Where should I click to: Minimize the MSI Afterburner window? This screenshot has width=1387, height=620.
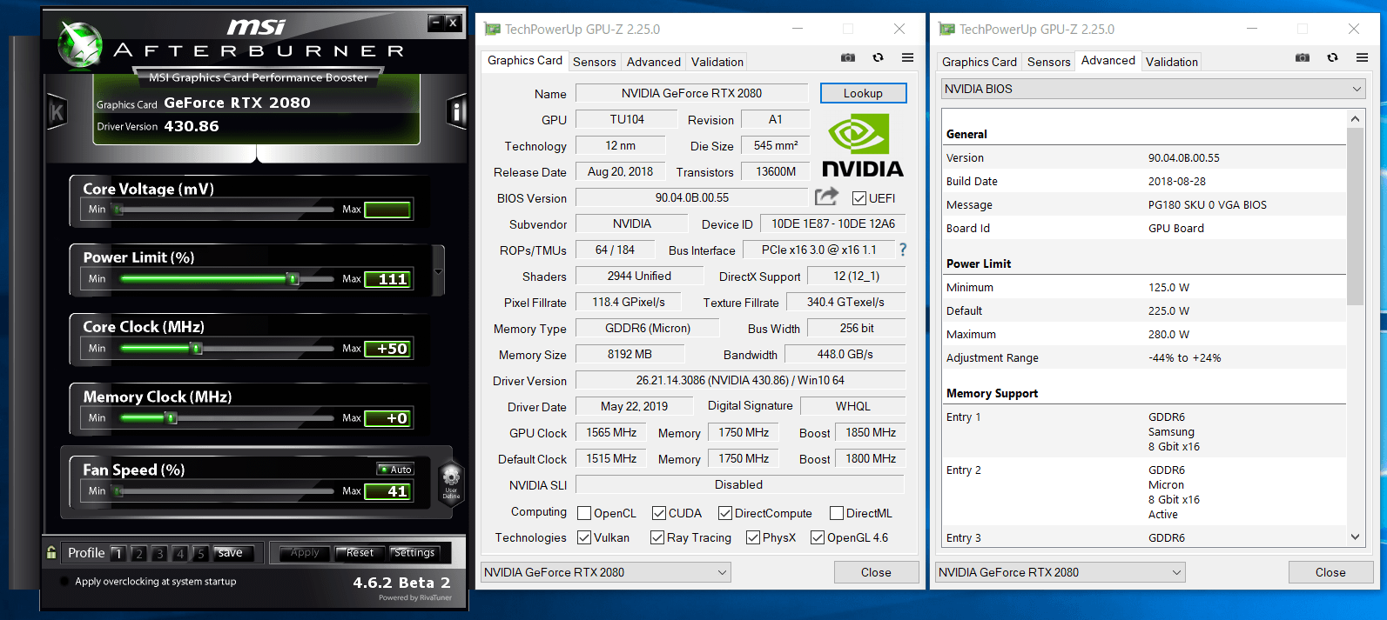(436, 23)
